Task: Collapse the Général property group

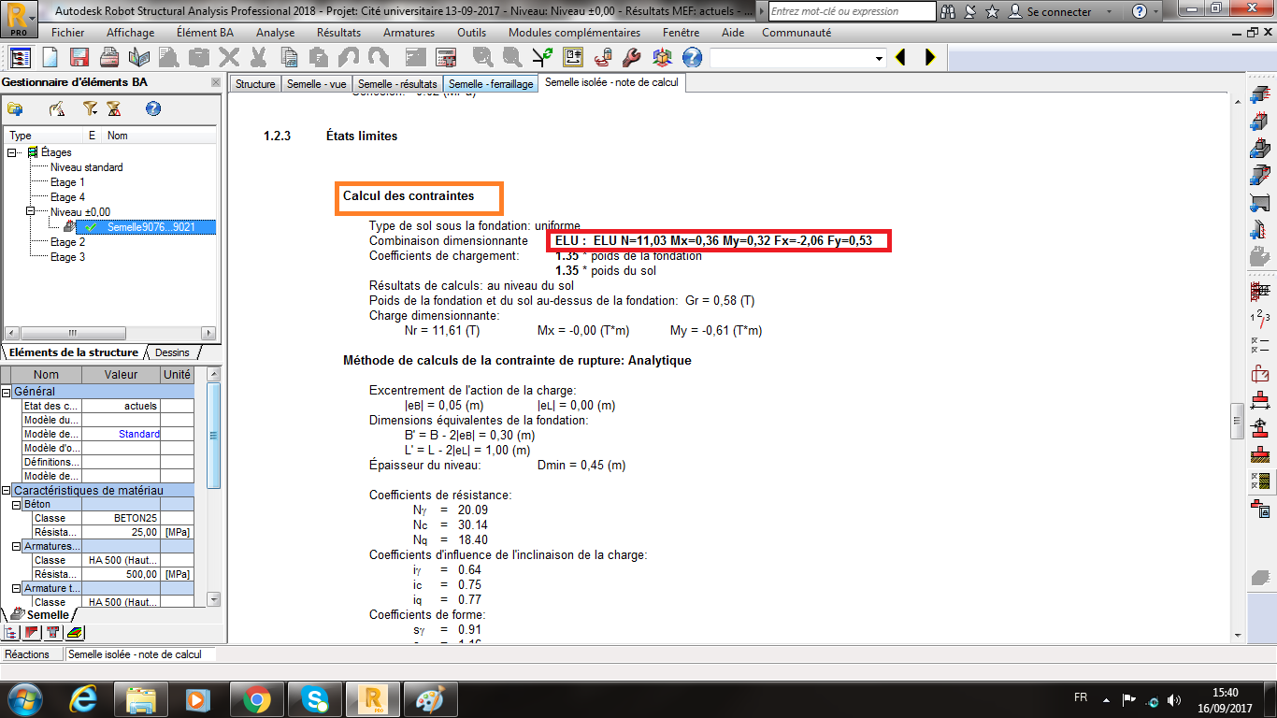Action: click(x=6, y=392)
